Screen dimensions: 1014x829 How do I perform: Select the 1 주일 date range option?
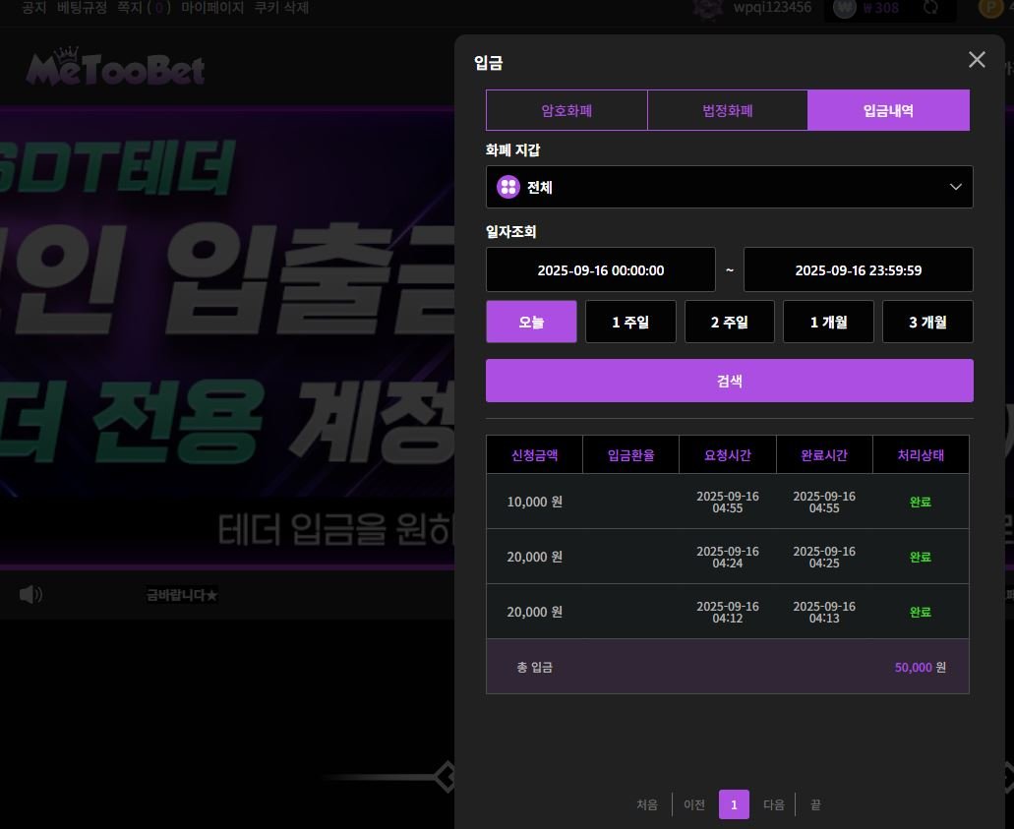click(630, 322)
